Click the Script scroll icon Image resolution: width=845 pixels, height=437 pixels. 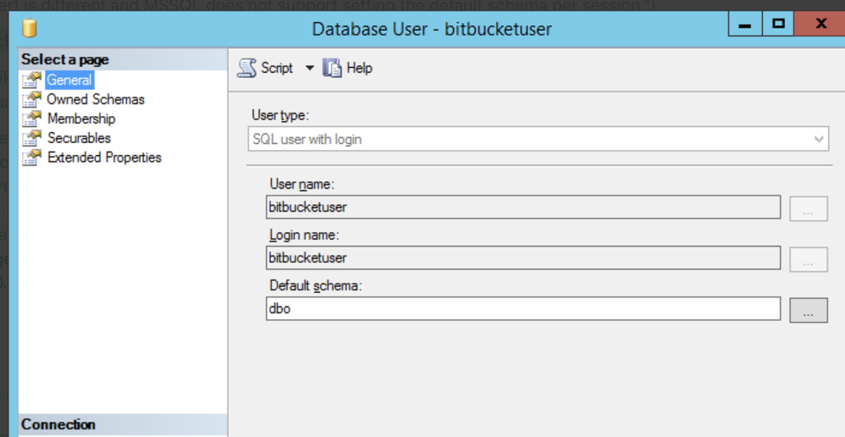coord(247,69)
